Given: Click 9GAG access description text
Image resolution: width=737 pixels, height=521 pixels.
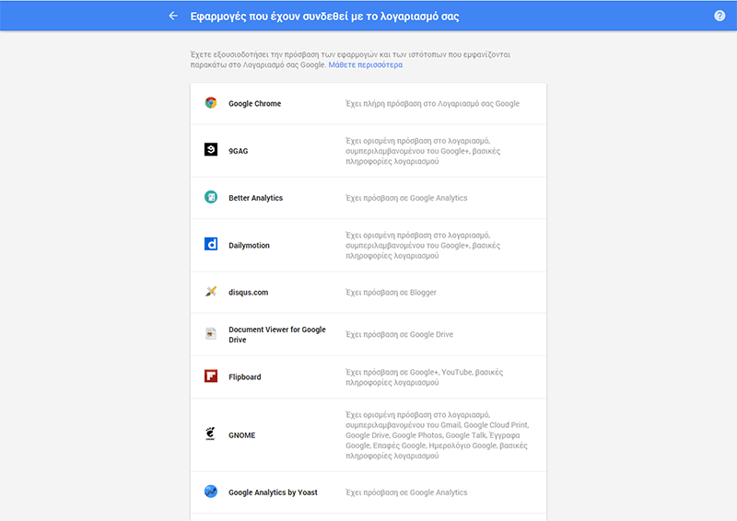Looking at the screenshot, I should (423, 151).
